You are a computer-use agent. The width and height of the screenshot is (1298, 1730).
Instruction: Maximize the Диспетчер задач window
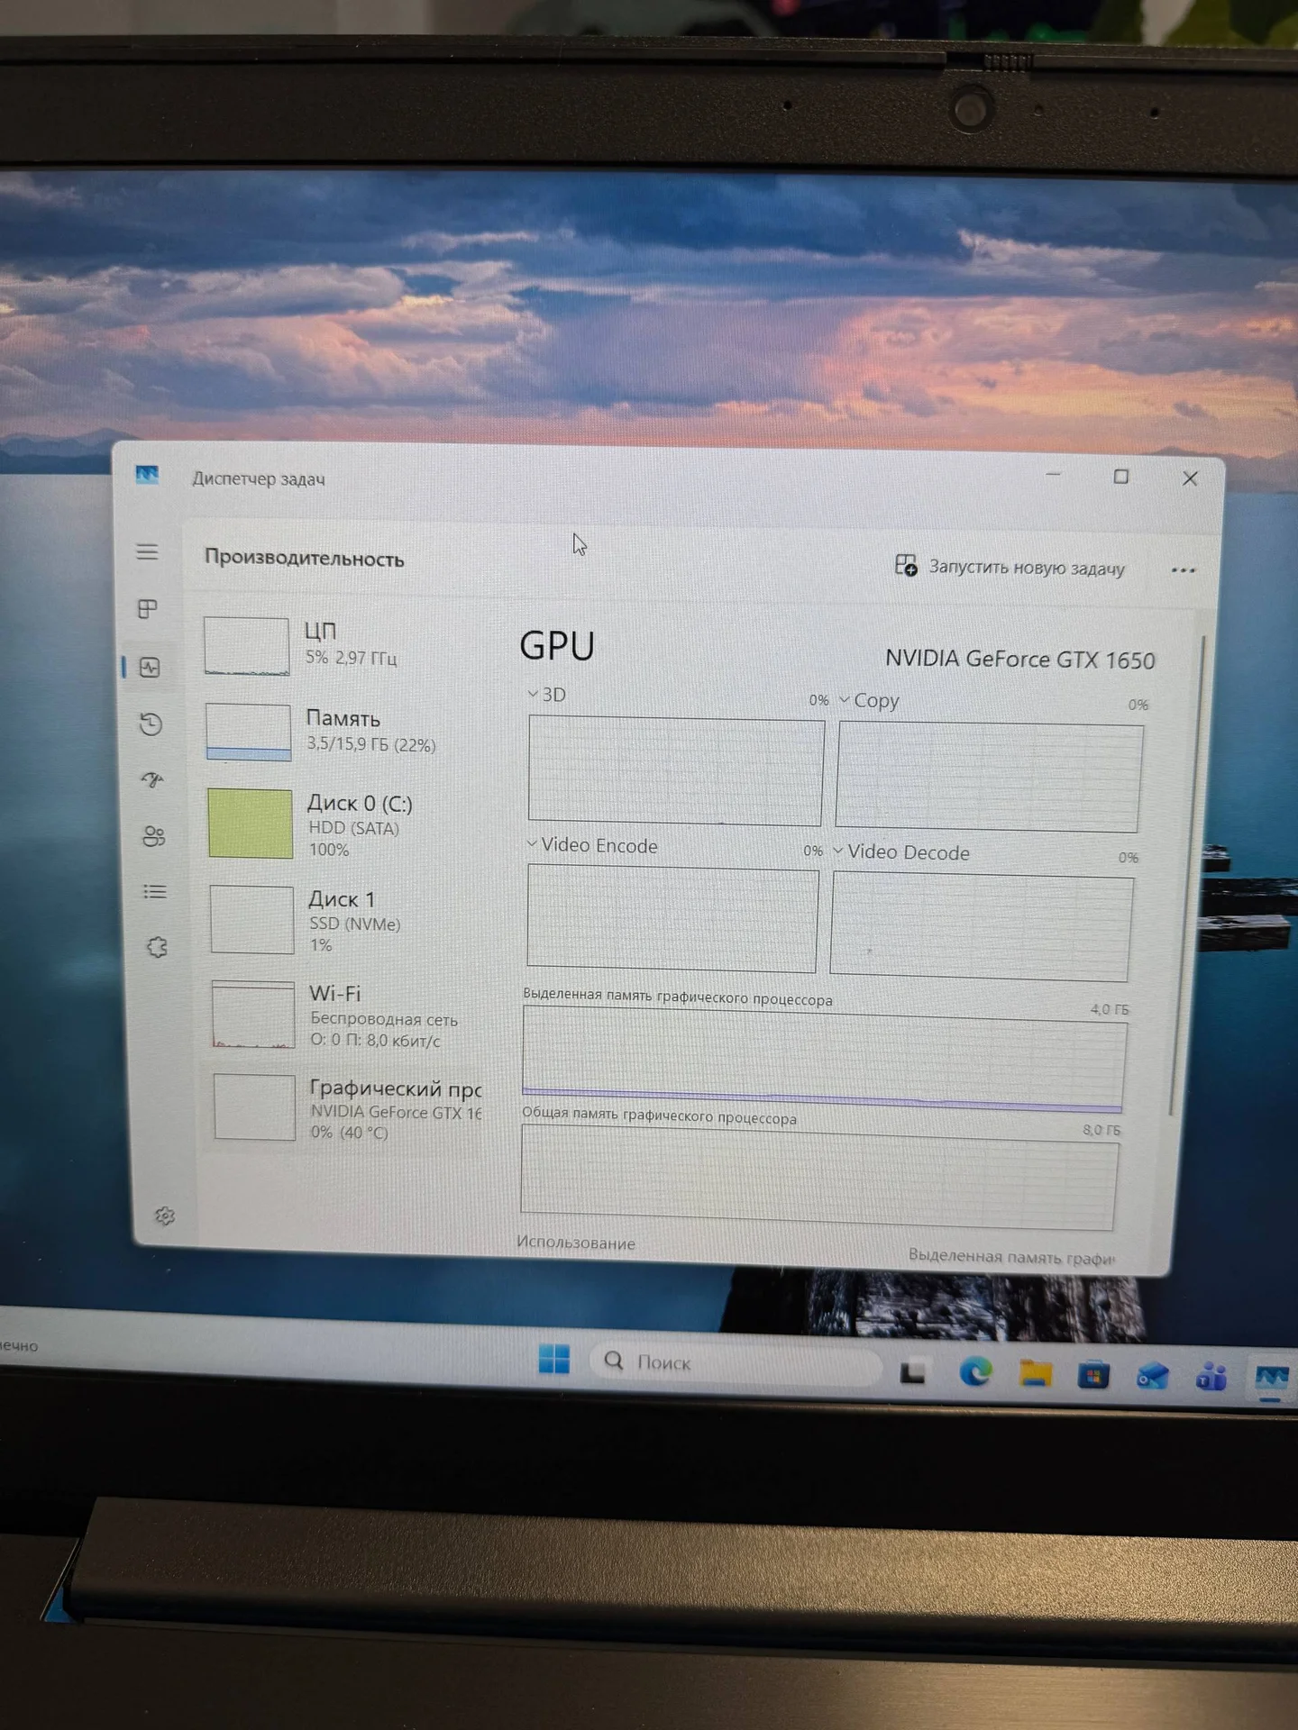[1120, 477]
